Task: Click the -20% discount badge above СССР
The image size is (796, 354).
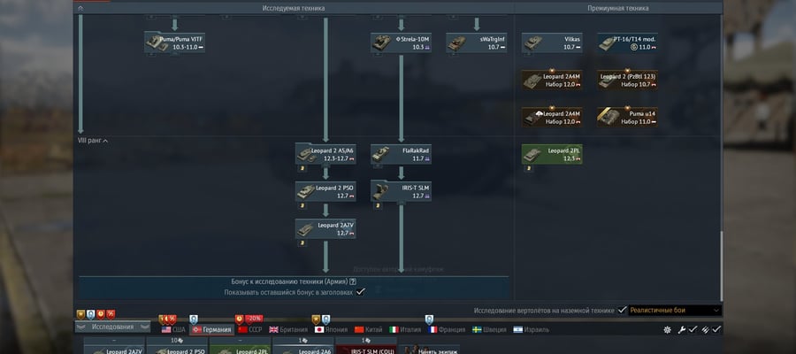Action: (254, 319)
